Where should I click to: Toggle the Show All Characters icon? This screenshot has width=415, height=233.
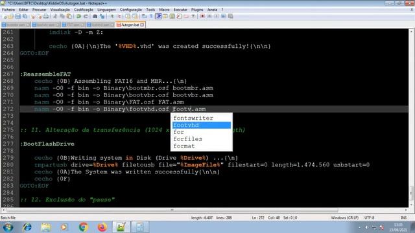(151, 16)
